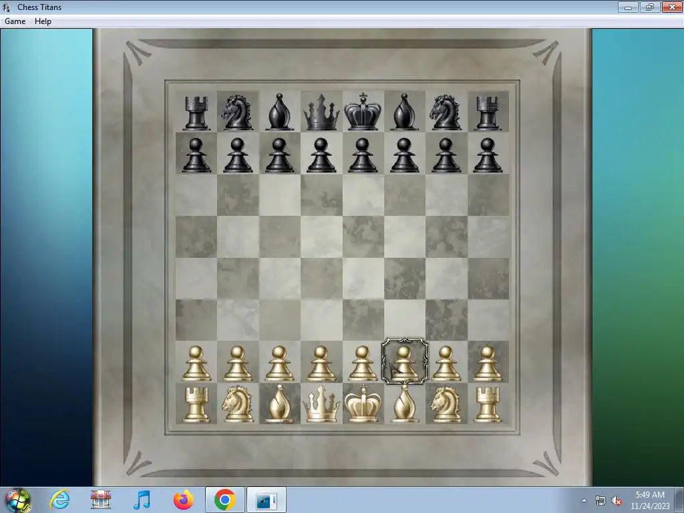
Task: Select the black rook on h8
Action: tap(488, 112)
